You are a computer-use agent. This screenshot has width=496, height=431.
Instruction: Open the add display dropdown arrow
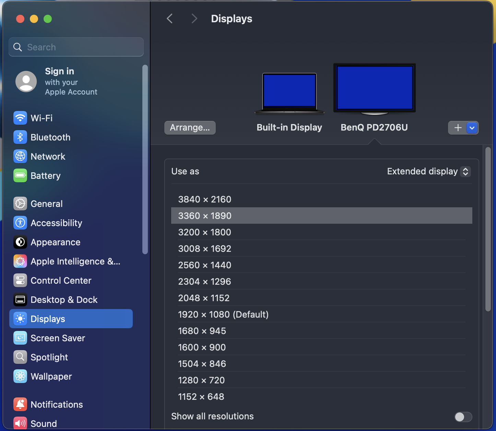click(472, 128)
